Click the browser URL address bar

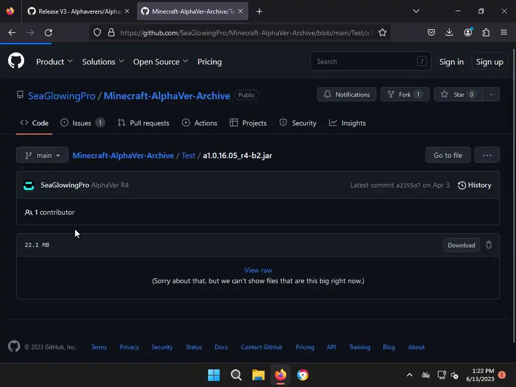[x=246, y=33]
